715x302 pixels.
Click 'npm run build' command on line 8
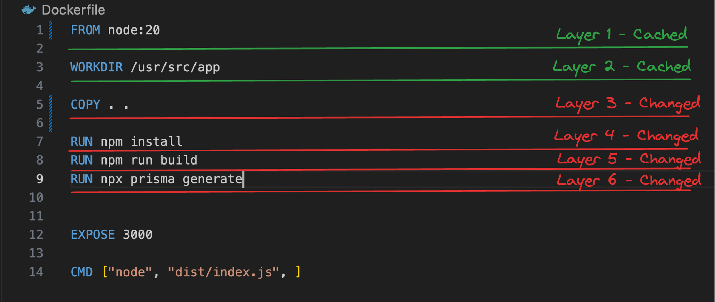[x=149, y=160]
